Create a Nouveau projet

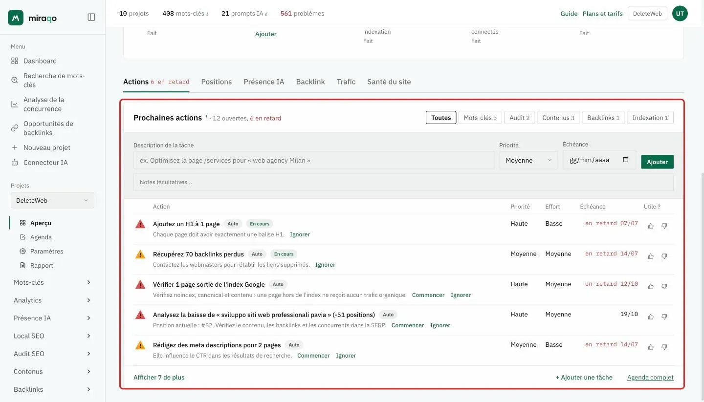(46, 148)
